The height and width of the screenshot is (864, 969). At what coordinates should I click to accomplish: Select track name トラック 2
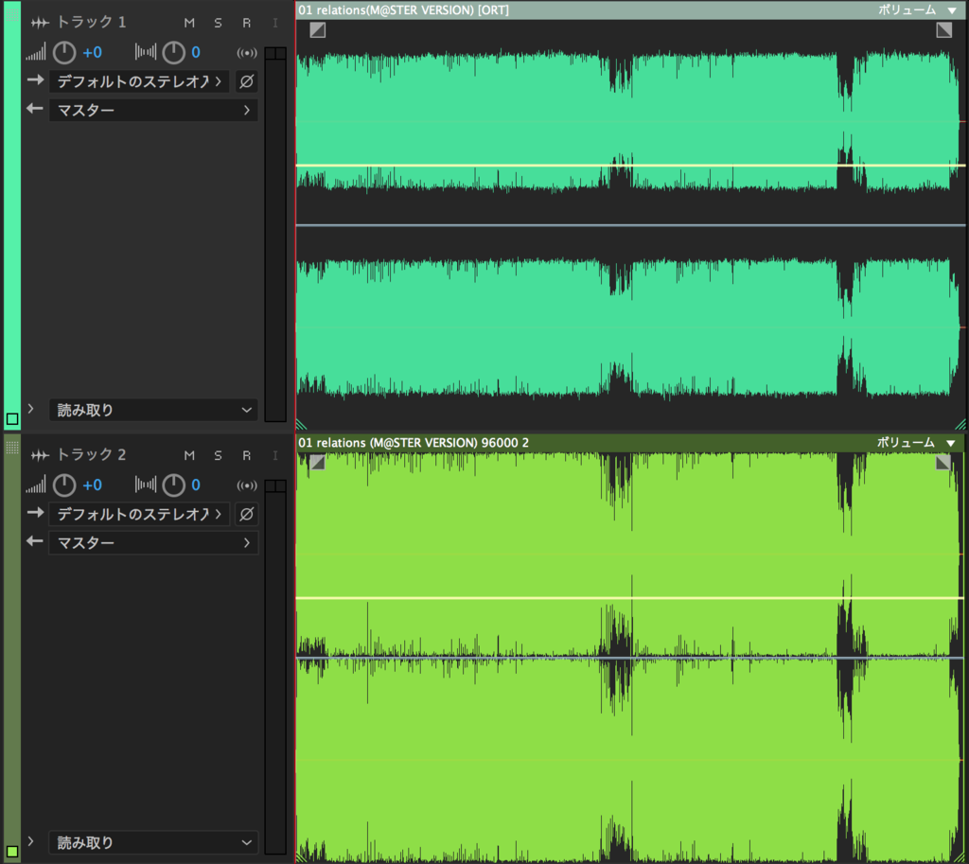coord(92,455)
